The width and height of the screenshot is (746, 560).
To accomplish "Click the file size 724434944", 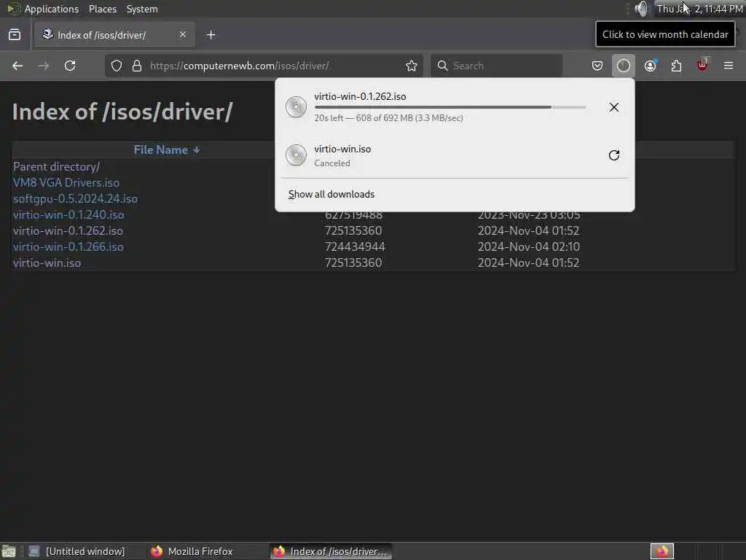I will [355, 246].
